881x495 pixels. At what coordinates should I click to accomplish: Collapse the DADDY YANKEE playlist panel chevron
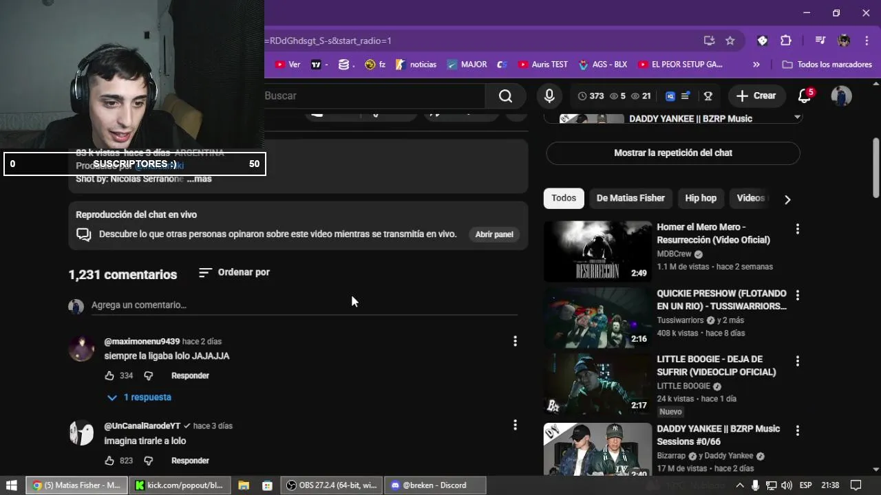click(x=798, y=118)
